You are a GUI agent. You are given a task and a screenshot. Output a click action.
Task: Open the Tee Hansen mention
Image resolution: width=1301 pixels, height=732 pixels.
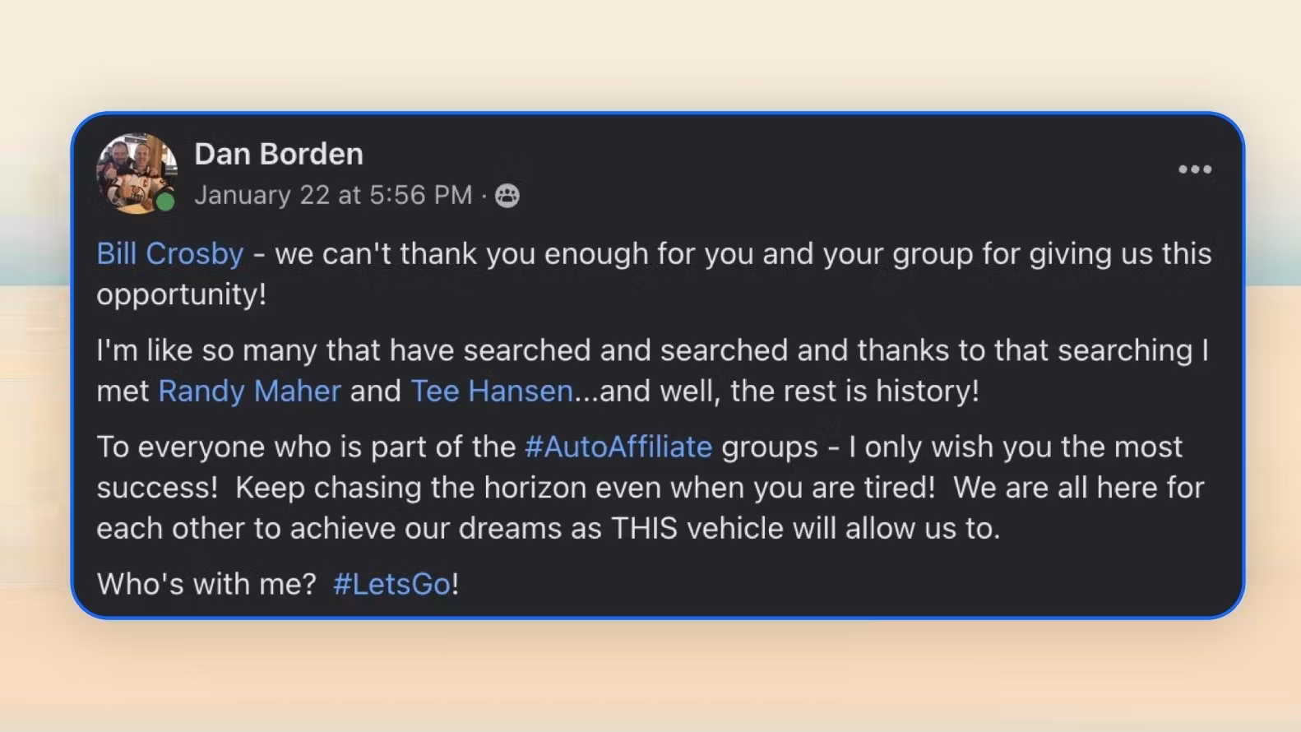click(x=491, y=391)
